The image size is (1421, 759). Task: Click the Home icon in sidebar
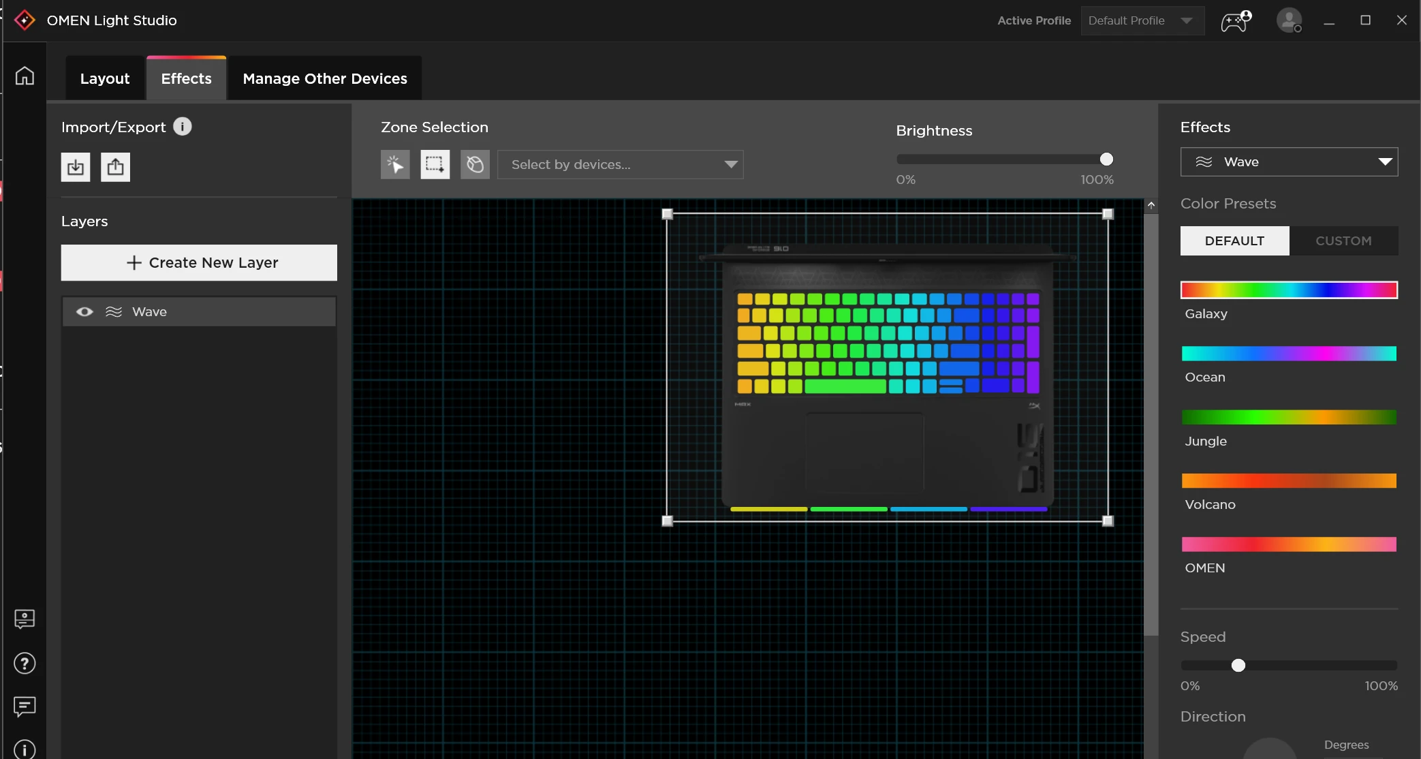pos(25,76)
